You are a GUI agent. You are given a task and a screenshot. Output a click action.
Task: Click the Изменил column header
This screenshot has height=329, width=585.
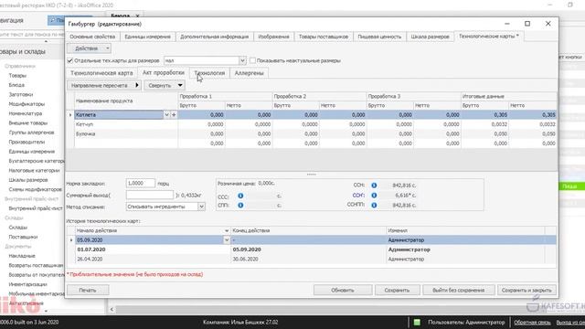pyautogui.click(x=465, y=231)
